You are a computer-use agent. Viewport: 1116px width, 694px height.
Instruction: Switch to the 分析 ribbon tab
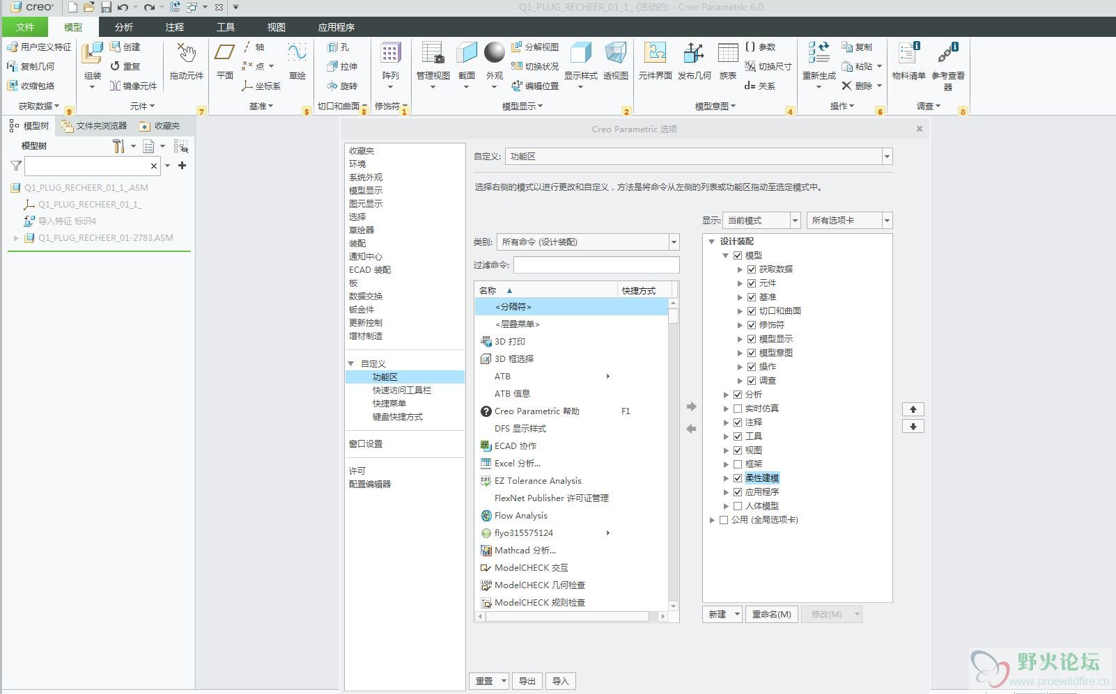pos(124,27)
